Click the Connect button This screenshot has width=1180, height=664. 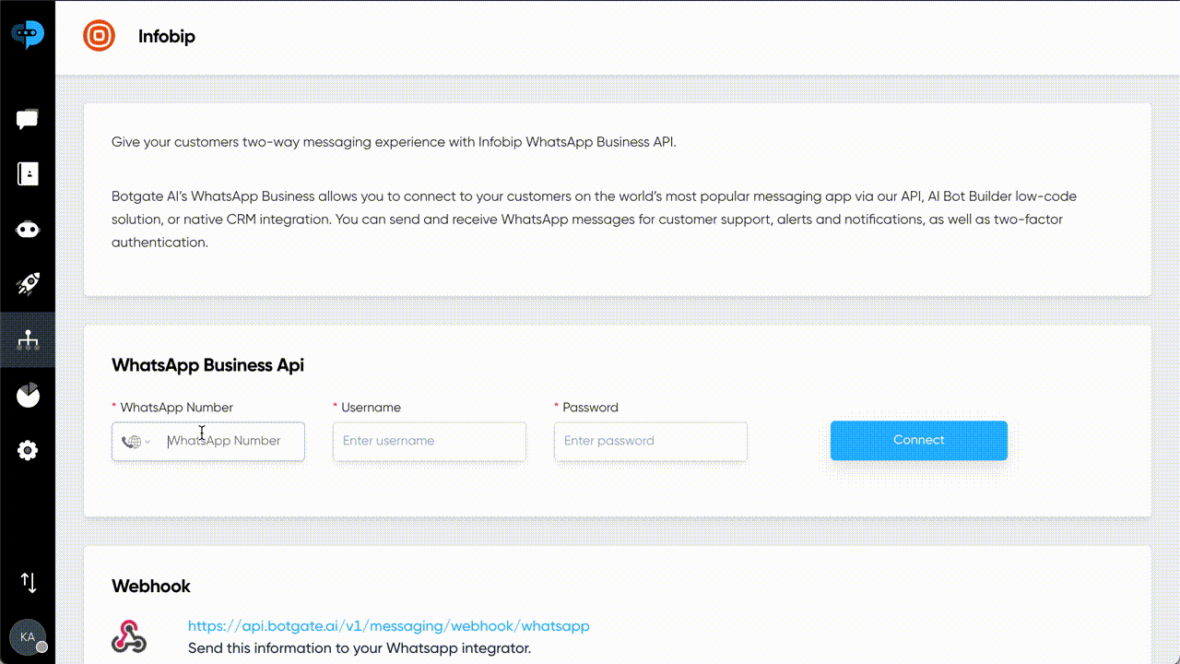pos(919,441)
